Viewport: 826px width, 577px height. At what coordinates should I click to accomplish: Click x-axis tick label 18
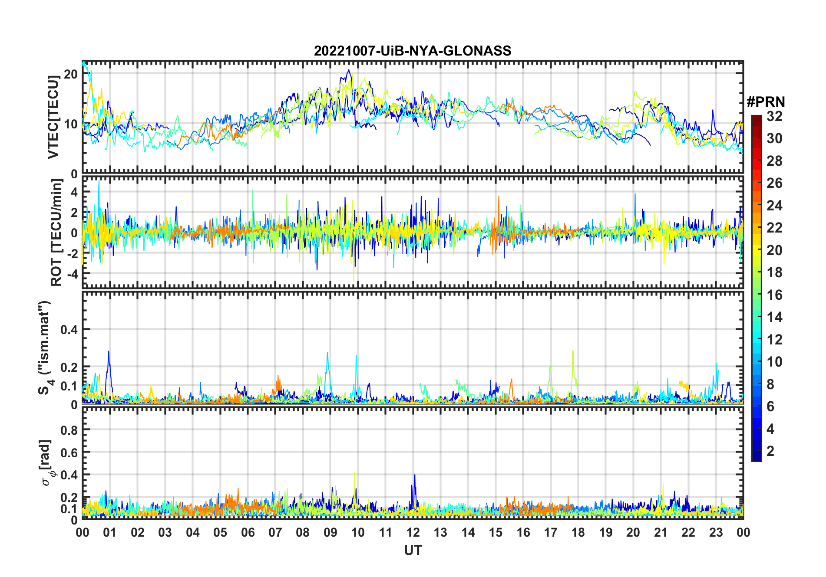click(578, 532)
